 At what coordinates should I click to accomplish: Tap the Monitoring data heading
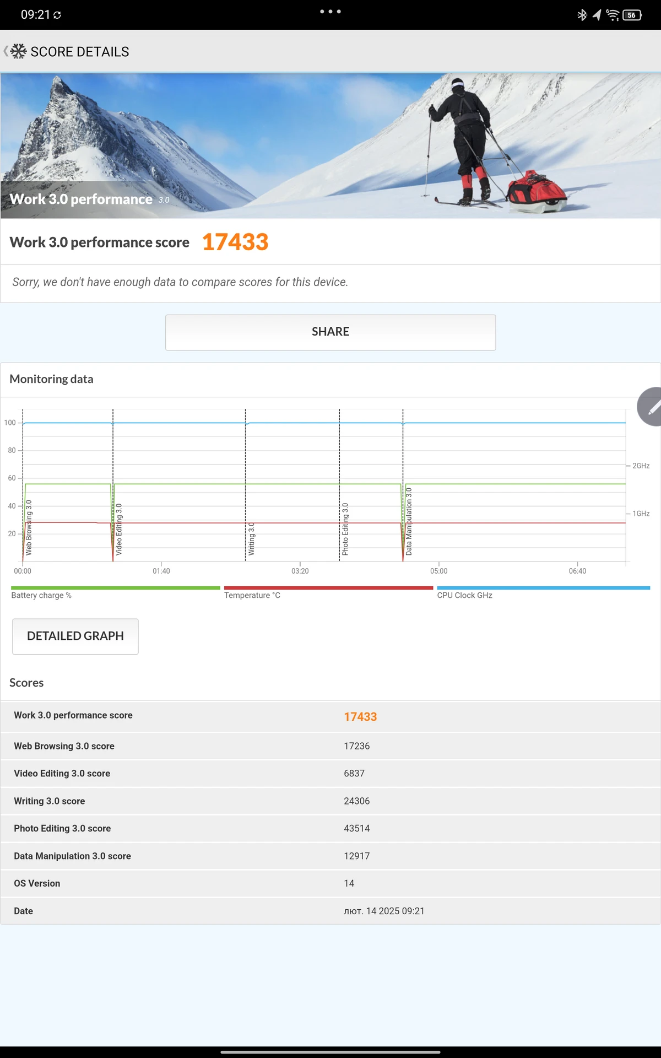[x=52, y=379]
